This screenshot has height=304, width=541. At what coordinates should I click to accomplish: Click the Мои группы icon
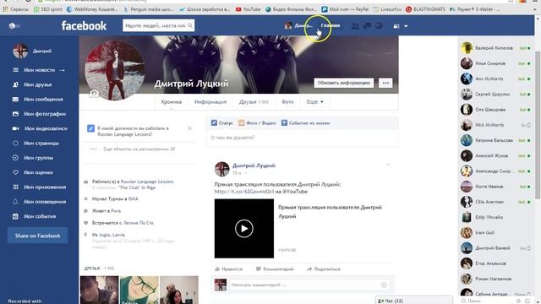(x=15, y=158)
